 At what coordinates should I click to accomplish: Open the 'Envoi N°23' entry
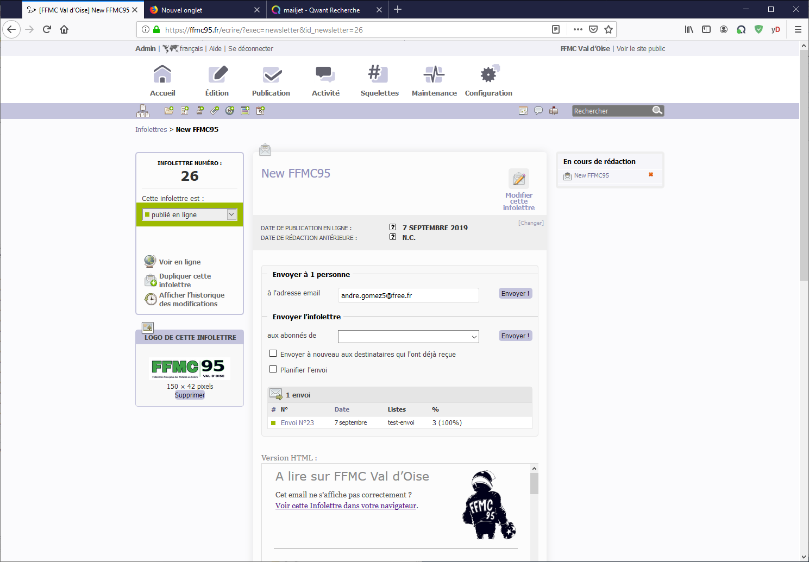(297, 422)
